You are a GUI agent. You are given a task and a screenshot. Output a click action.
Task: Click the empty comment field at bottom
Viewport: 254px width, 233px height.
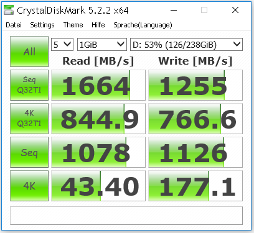pos(126,216)
